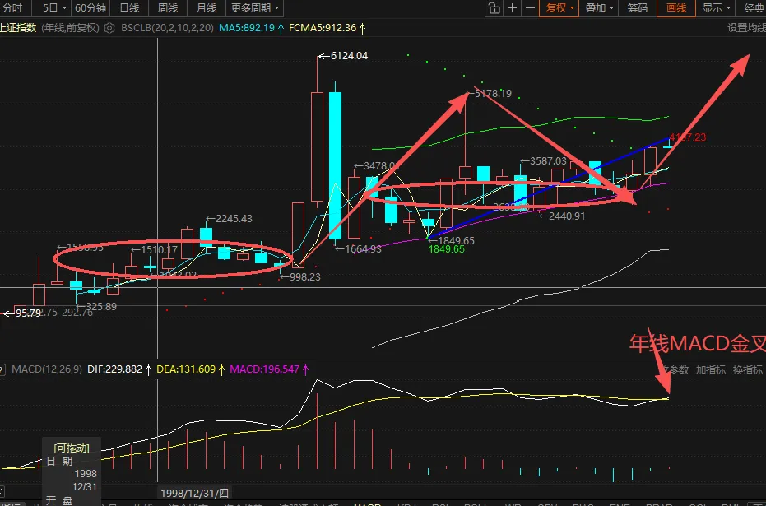Click the BSCLB(20,2,10,2,20) indicator label
This screenshot has width=766, height=506.
point(167,28)
